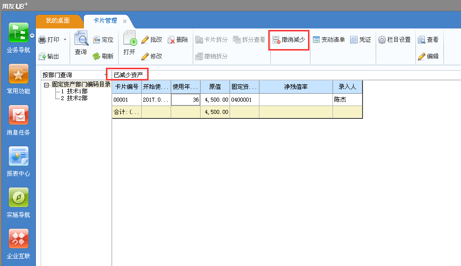Screen dimensions: 461x266
Task: Click the 凭证 voucher button
Action: (x=361, y=39)
